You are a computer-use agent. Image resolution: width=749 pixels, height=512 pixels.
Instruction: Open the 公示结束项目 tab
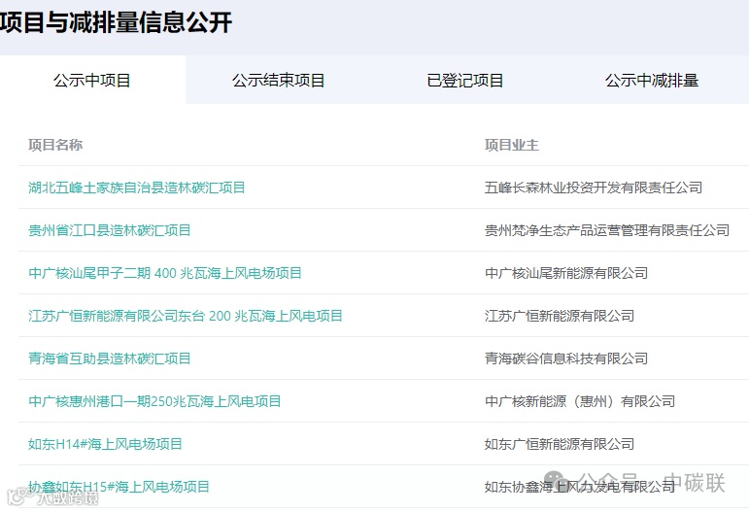click(279, 81)
